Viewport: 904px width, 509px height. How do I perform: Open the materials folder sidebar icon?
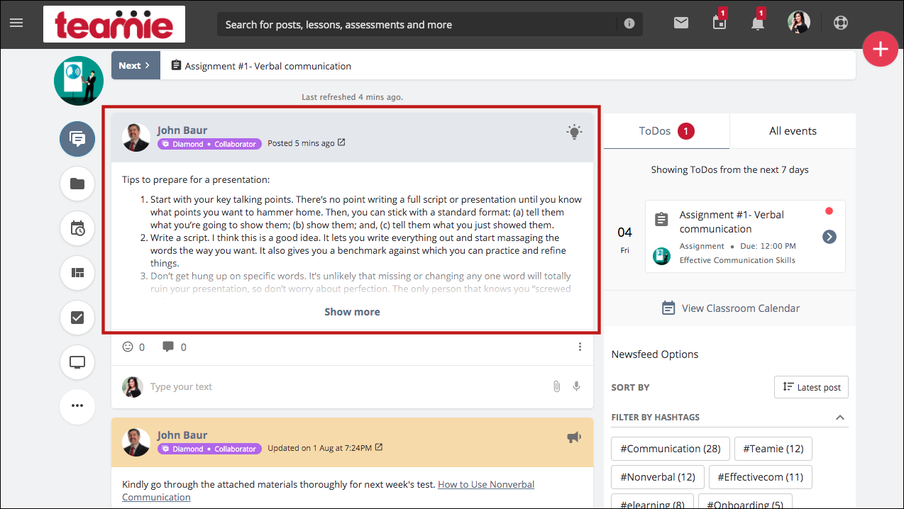coord(77,184)
